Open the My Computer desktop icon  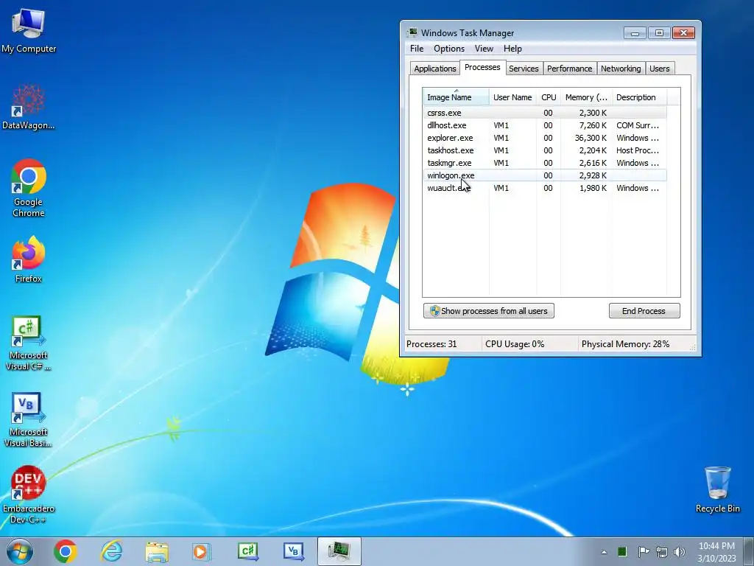click(x=29, y=31)
